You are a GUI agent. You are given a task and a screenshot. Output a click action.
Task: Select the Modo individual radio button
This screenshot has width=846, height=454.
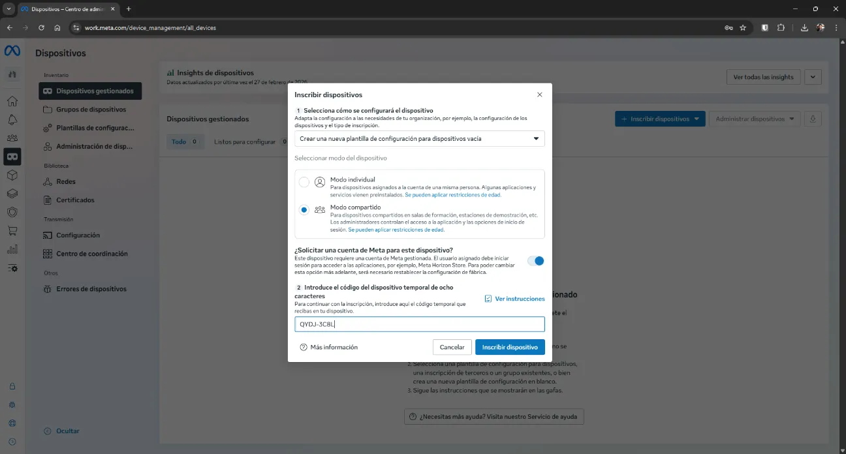pyautogui.click(x=304, y=182)
